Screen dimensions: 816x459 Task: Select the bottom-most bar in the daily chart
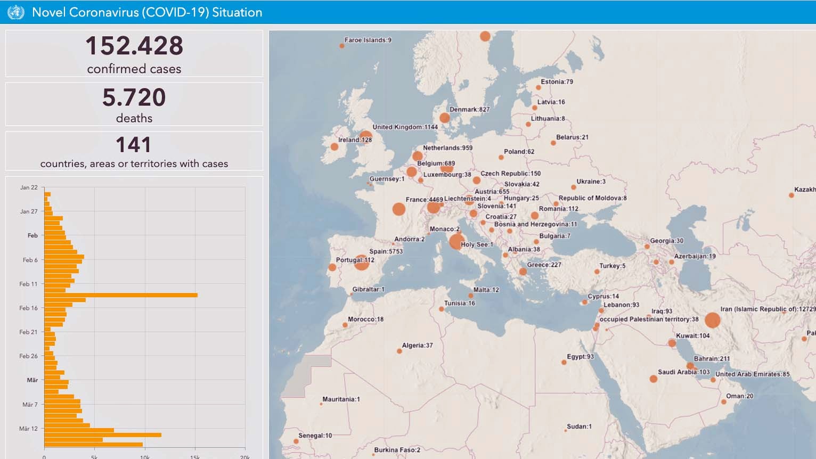coord(93,445)
